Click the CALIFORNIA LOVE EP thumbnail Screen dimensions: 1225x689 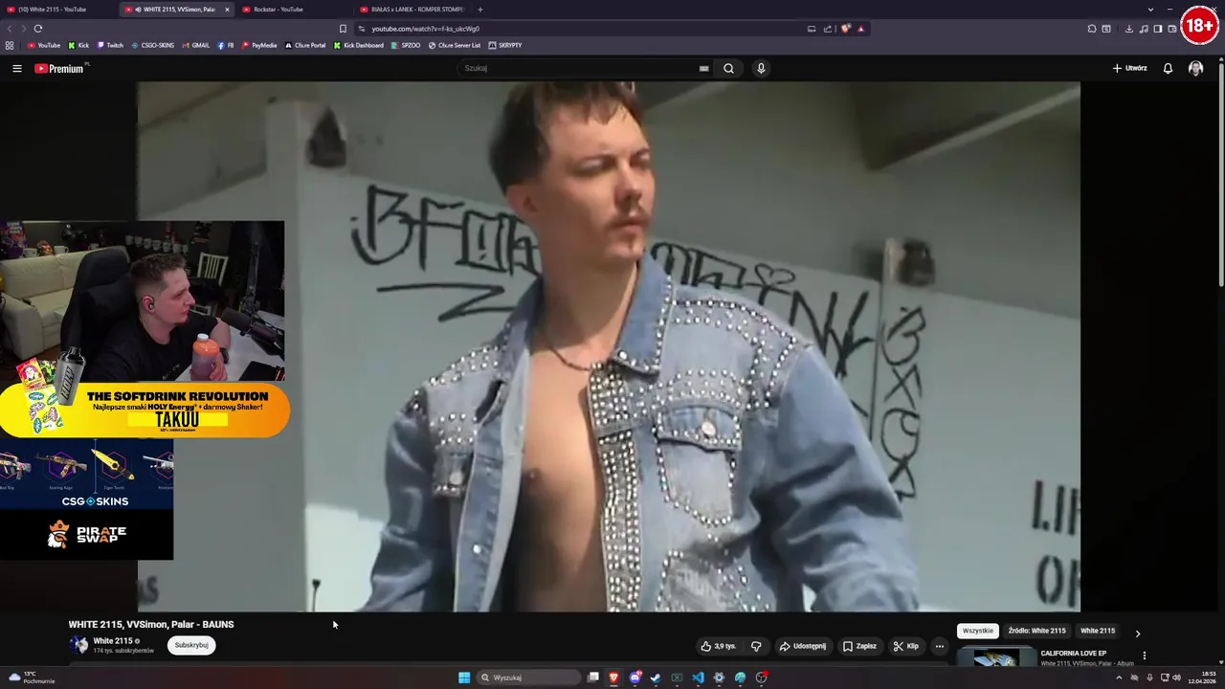pos(996,657)
